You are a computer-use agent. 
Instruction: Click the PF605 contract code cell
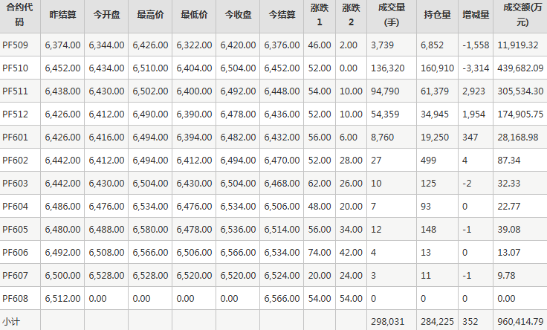[x=16, y=230]
